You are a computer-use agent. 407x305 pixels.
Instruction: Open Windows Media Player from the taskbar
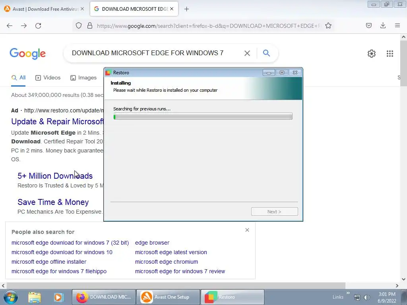58,297
